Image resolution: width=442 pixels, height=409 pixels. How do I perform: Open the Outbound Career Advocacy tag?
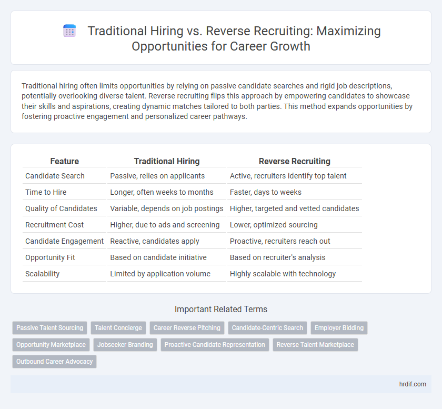(x=54, y=362)
